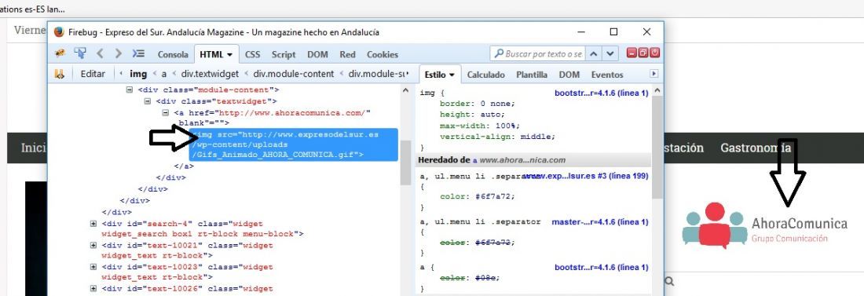Show the Plantilla side tab
Image resolution: width=864 pixels, height=296 pixels.
click(x=532, y=75)
